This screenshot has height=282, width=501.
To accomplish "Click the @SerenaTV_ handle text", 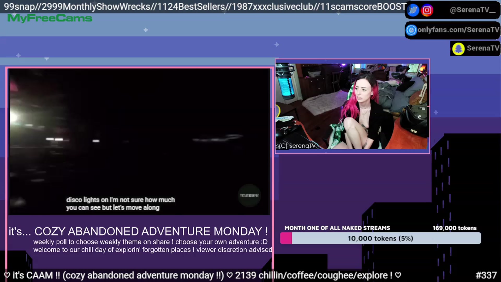I will point(473,10).
